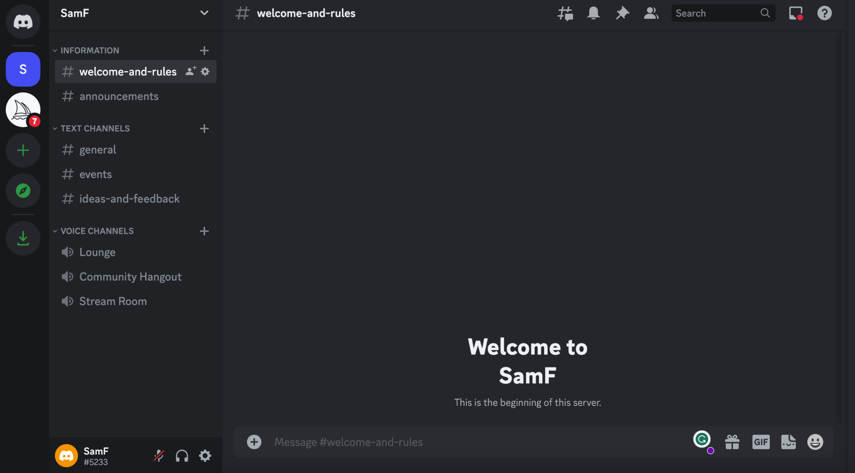
Task: Click the notification bell icon
Action: click(593, 13)
